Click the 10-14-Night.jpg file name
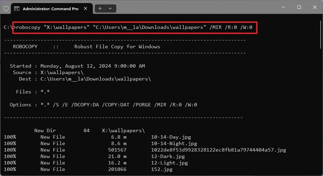 [x=174, y=143]
